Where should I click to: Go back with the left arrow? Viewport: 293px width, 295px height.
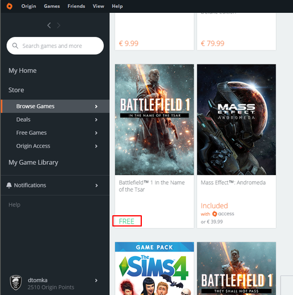point(49,25)
